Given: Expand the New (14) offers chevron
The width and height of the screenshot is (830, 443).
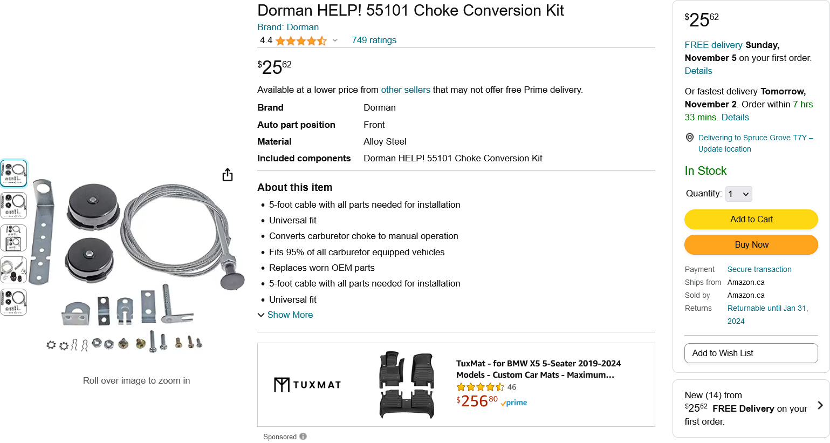Looking at the screenshot, I should point(820,405).
